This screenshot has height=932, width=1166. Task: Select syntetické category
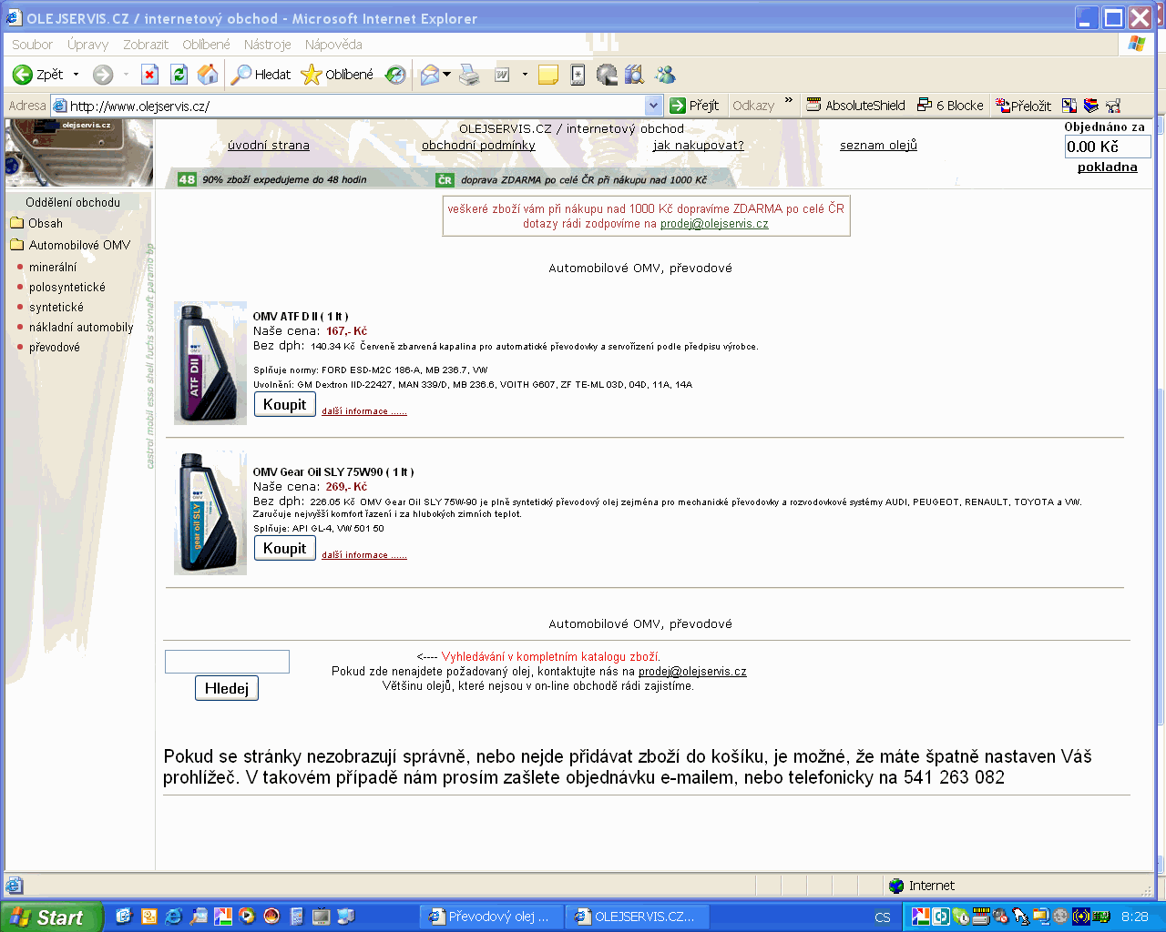click(56, 307)
